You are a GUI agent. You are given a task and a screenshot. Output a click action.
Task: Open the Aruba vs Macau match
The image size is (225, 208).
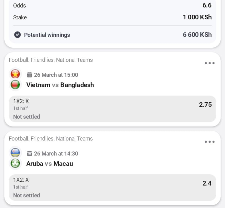(x=50, y=164)
